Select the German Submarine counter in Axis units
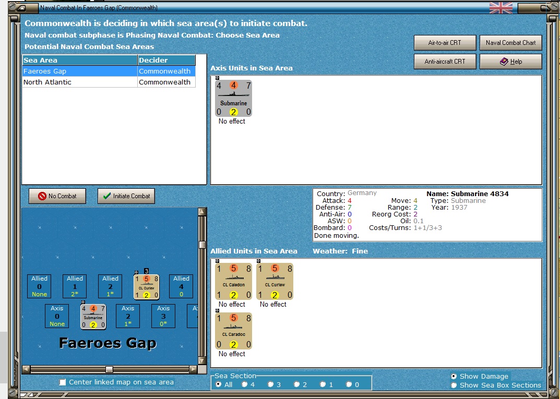Image resolution: width=560 pixels, height=399 pixels. pos(234,99)
